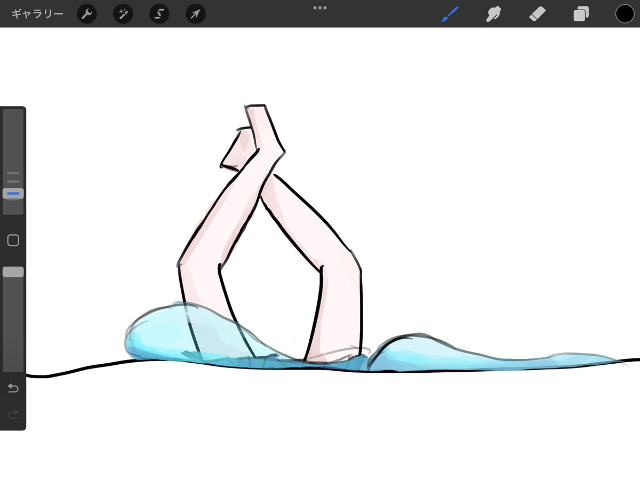640x480 pixels.
Task: Undo the last stroke
Action: tap(13, 388)
